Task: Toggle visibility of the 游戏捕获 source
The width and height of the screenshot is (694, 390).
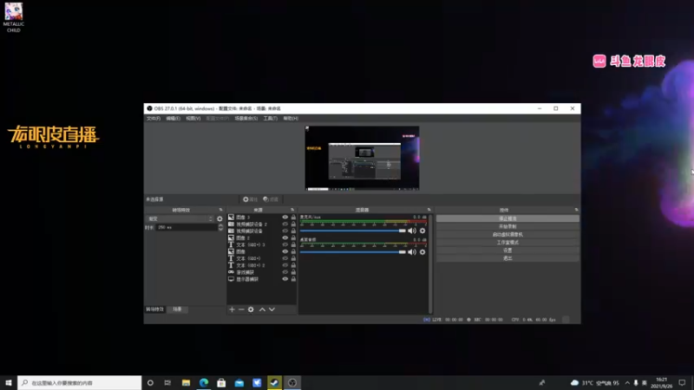Action: (x=285, y=272)
